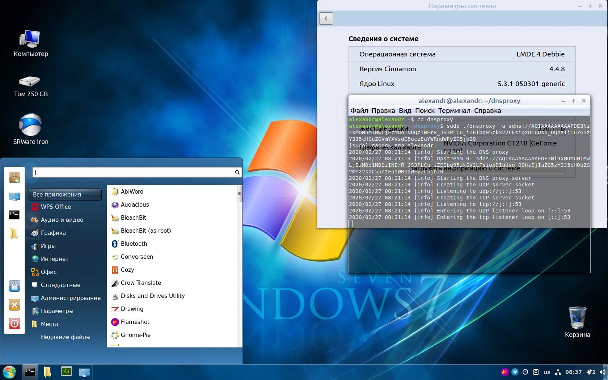The image size is (608, 380).
Task: Launch Gnome-Pie from the application list
Action: tap(173, 335)
